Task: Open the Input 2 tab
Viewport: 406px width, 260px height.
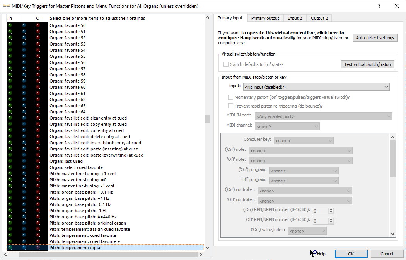Action: [x=295, y=18]
